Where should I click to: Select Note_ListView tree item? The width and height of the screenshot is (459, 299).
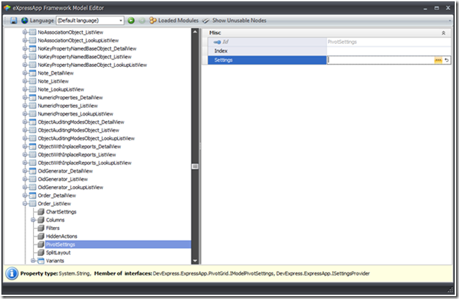(53, 81)
